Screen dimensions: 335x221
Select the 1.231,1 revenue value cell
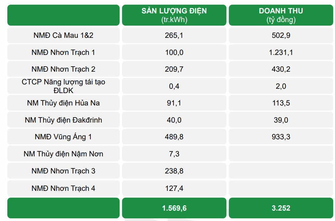coord(281,52)
